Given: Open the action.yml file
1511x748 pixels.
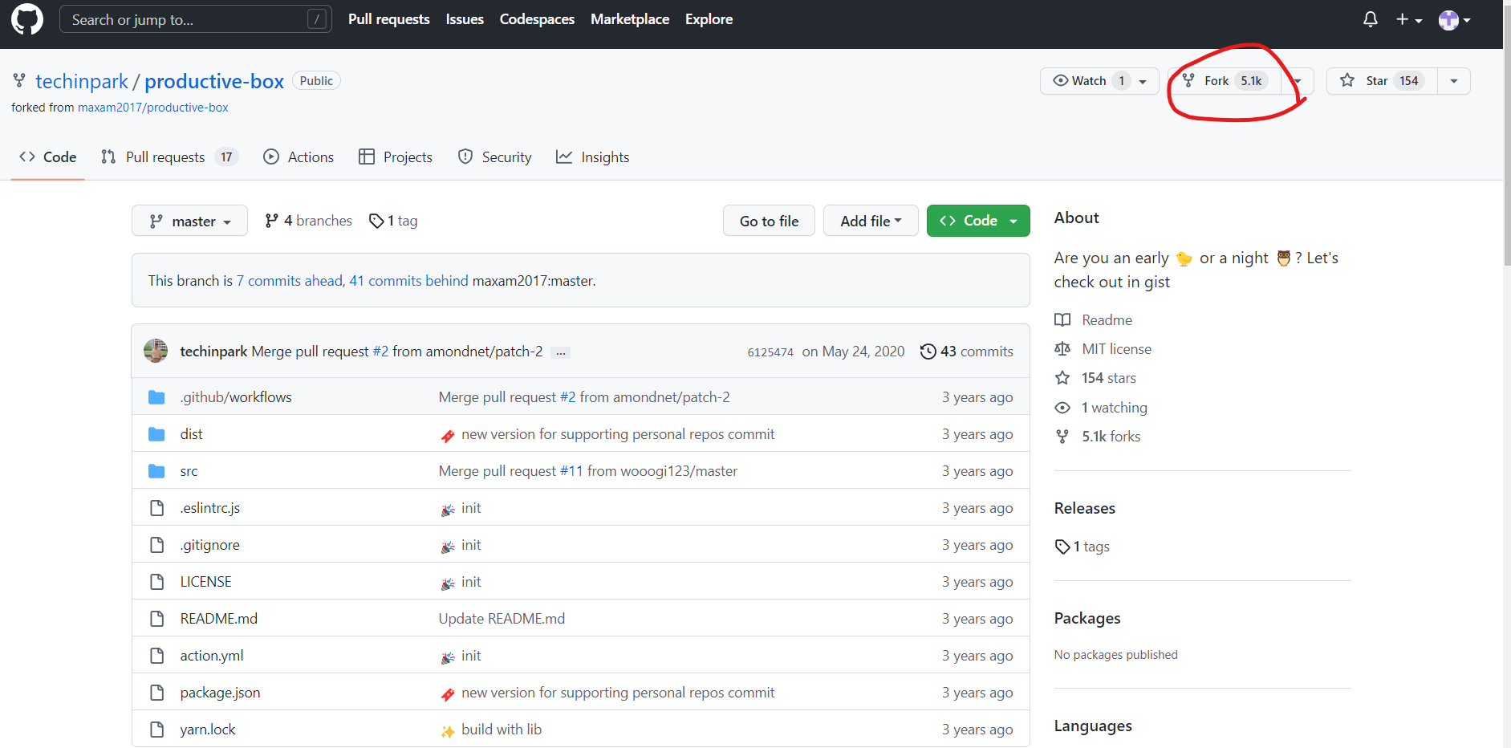Looking at the screenshot, I should tap(212, 656).
